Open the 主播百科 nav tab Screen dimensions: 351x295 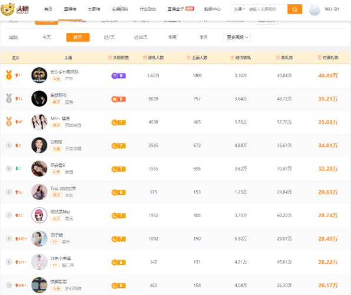120,9
